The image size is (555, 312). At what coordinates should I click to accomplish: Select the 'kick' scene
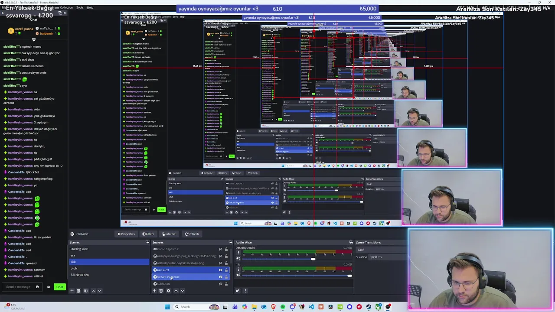pos(109,262)
